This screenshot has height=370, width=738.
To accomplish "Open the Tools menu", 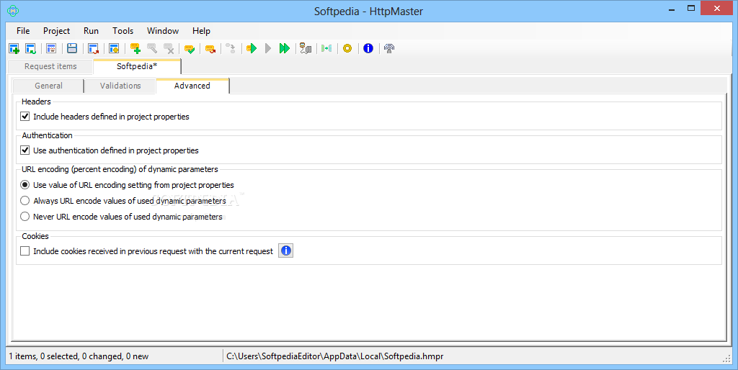I will coord(123,31).
